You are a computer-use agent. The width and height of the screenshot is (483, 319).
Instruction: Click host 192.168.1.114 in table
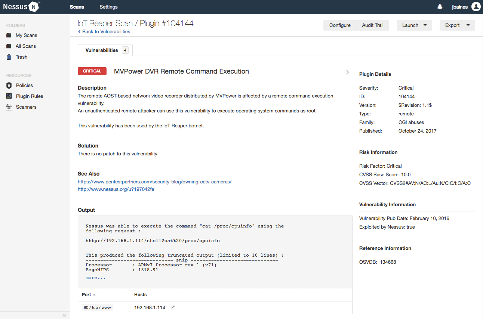tap(150, 308)
